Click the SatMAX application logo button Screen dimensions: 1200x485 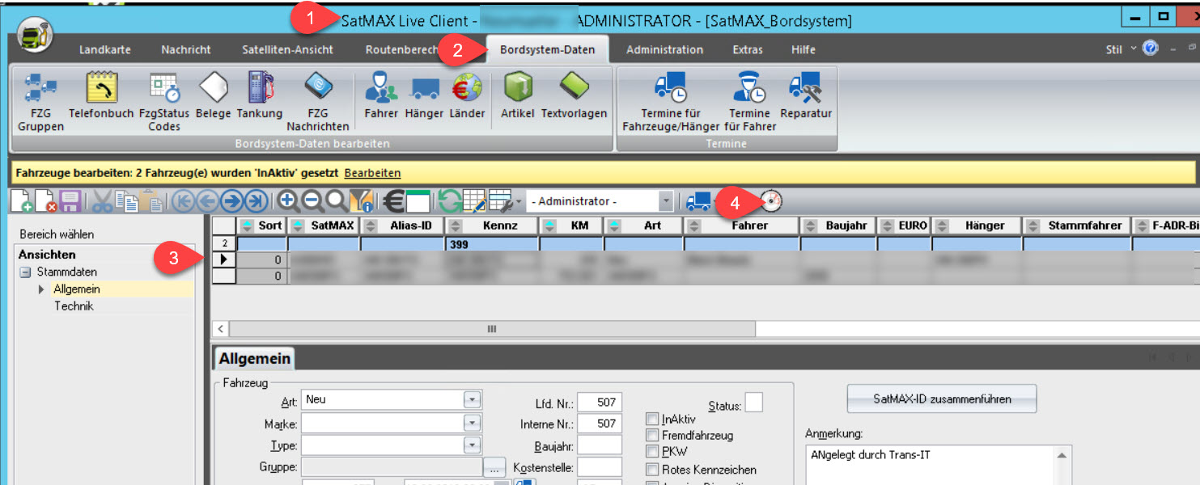pos(36,34)
